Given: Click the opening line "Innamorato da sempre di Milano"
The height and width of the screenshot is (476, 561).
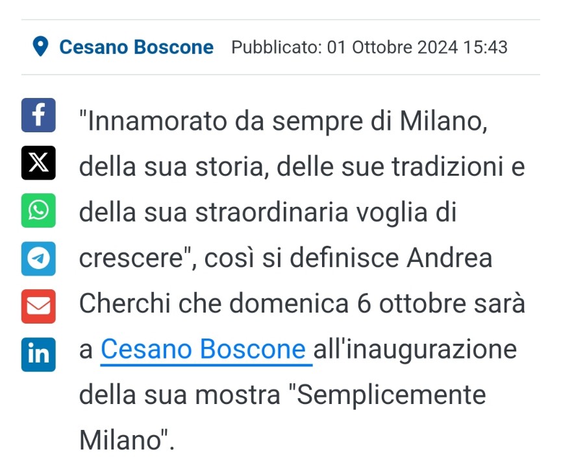Looking at the screenshot, I should coord(282,121).
